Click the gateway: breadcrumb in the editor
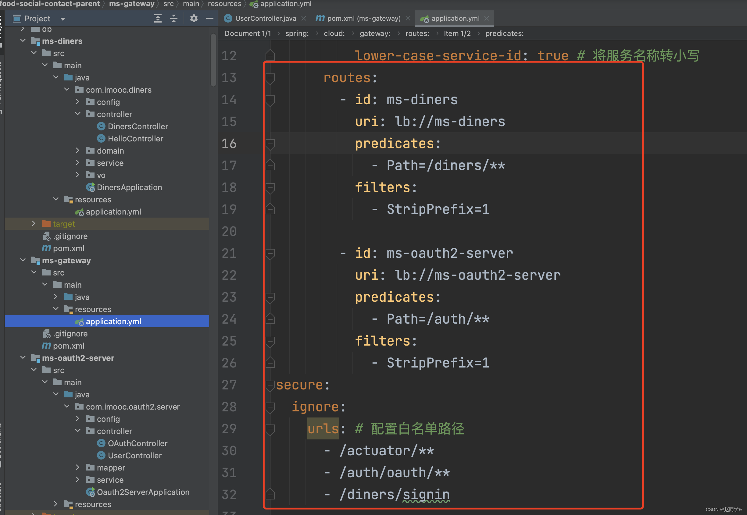The height and width of the screenshot is (515, 747). point(374,34)
